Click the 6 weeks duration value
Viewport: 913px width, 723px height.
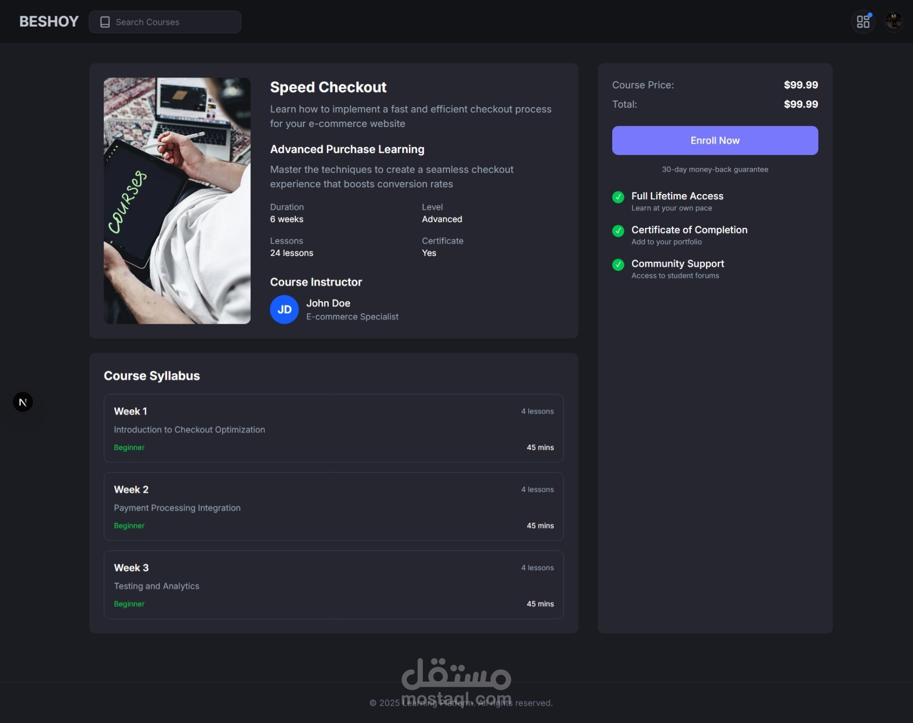point(287,219)
